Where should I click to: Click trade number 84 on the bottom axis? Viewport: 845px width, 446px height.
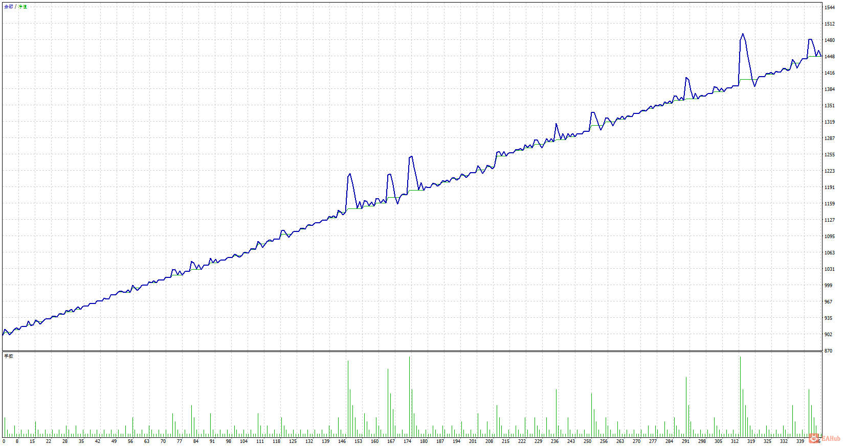tap(196, 441)
